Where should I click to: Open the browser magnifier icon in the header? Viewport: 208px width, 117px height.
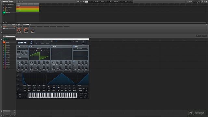tap(19, 2)
